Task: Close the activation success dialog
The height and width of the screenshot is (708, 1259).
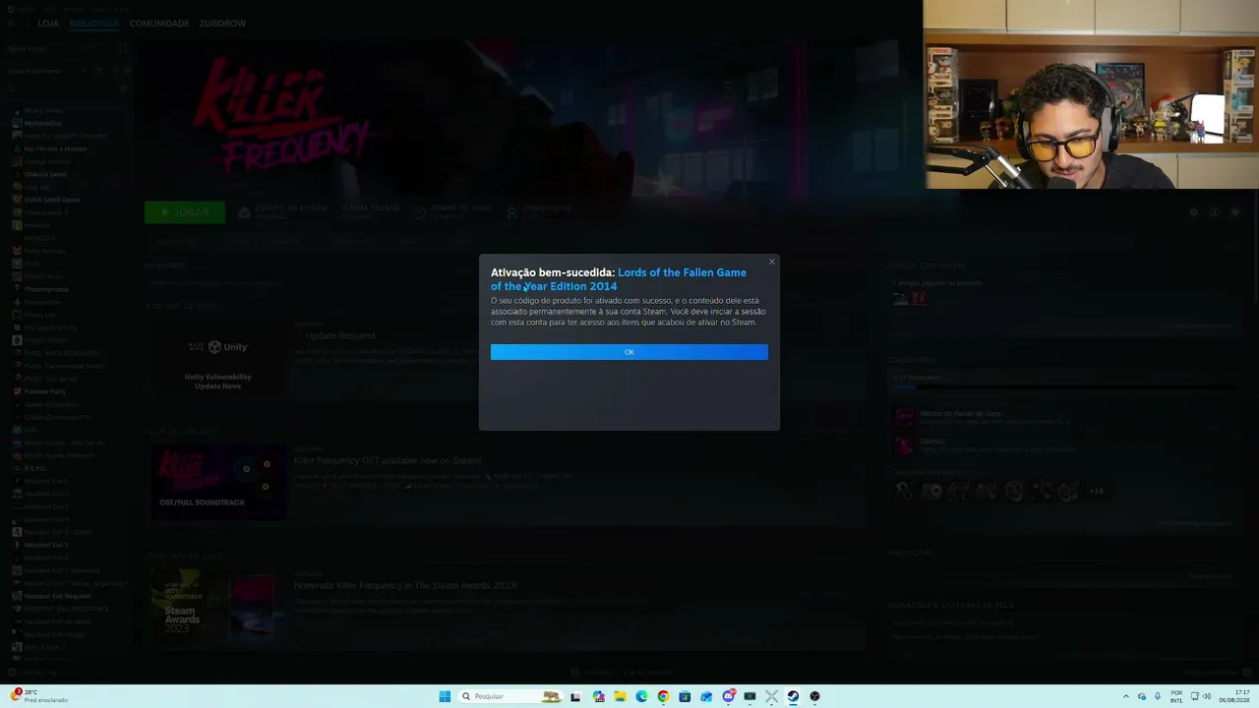Action: (772, 262)
